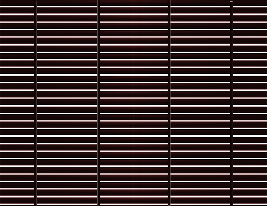Click top end of the third vertical bar
The height and width of the screenshot is (206, 267).
(169, 1)
